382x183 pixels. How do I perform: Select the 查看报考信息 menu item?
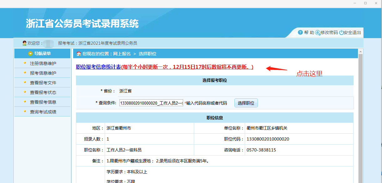tap(42, 102)
